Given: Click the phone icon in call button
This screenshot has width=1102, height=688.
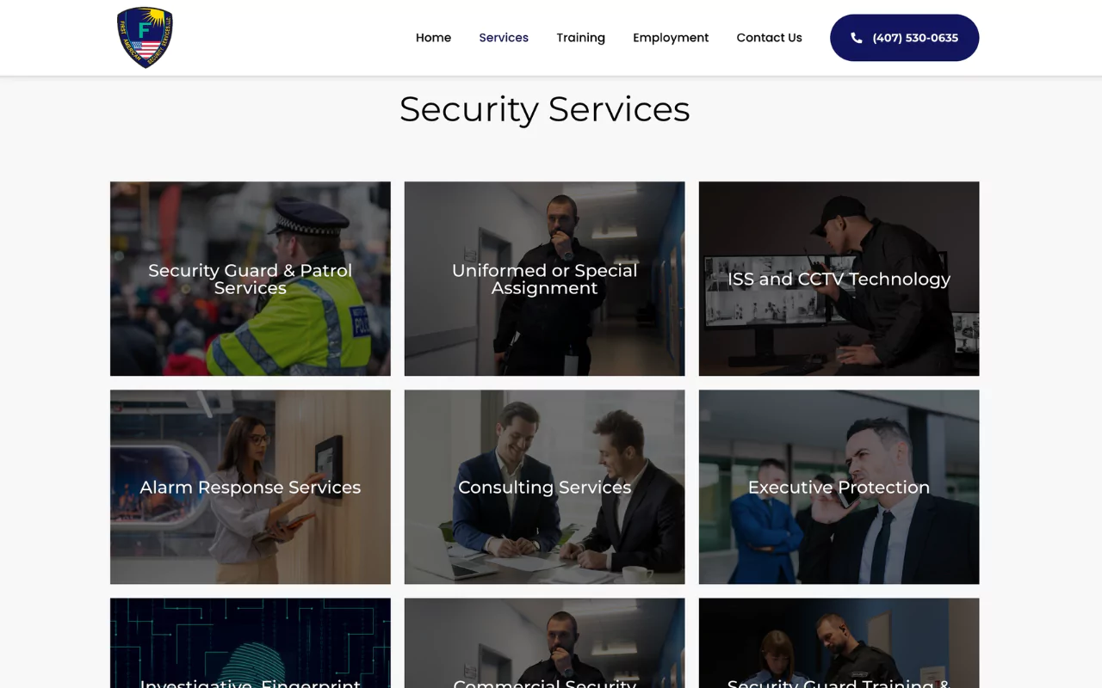Looking at the screenshot, I should tap(856, 38).
